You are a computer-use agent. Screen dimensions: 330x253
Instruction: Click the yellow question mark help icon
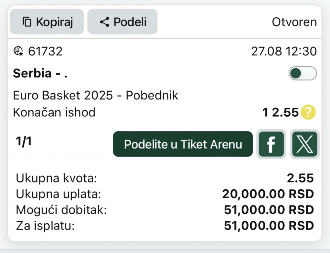click(308, 112)
